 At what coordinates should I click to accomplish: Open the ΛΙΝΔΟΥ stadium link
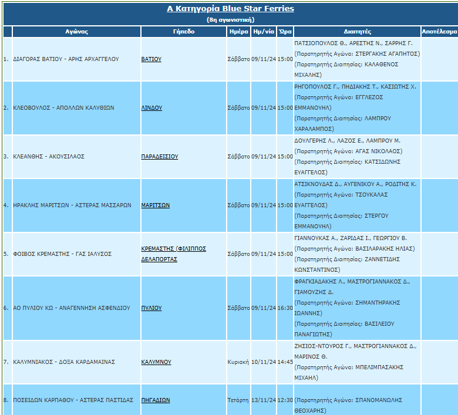(x=151, y=108)
